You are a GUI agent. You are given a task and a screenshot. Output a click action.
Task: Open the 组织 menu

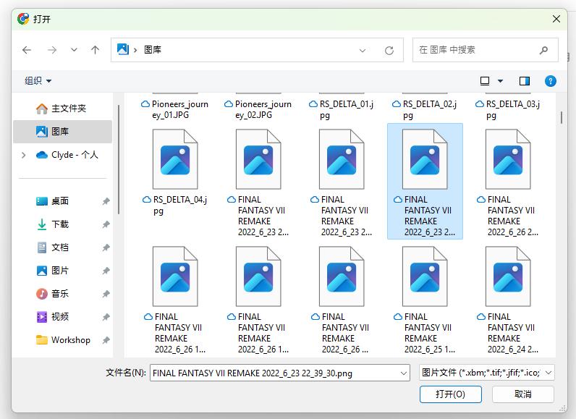(38, 81)
